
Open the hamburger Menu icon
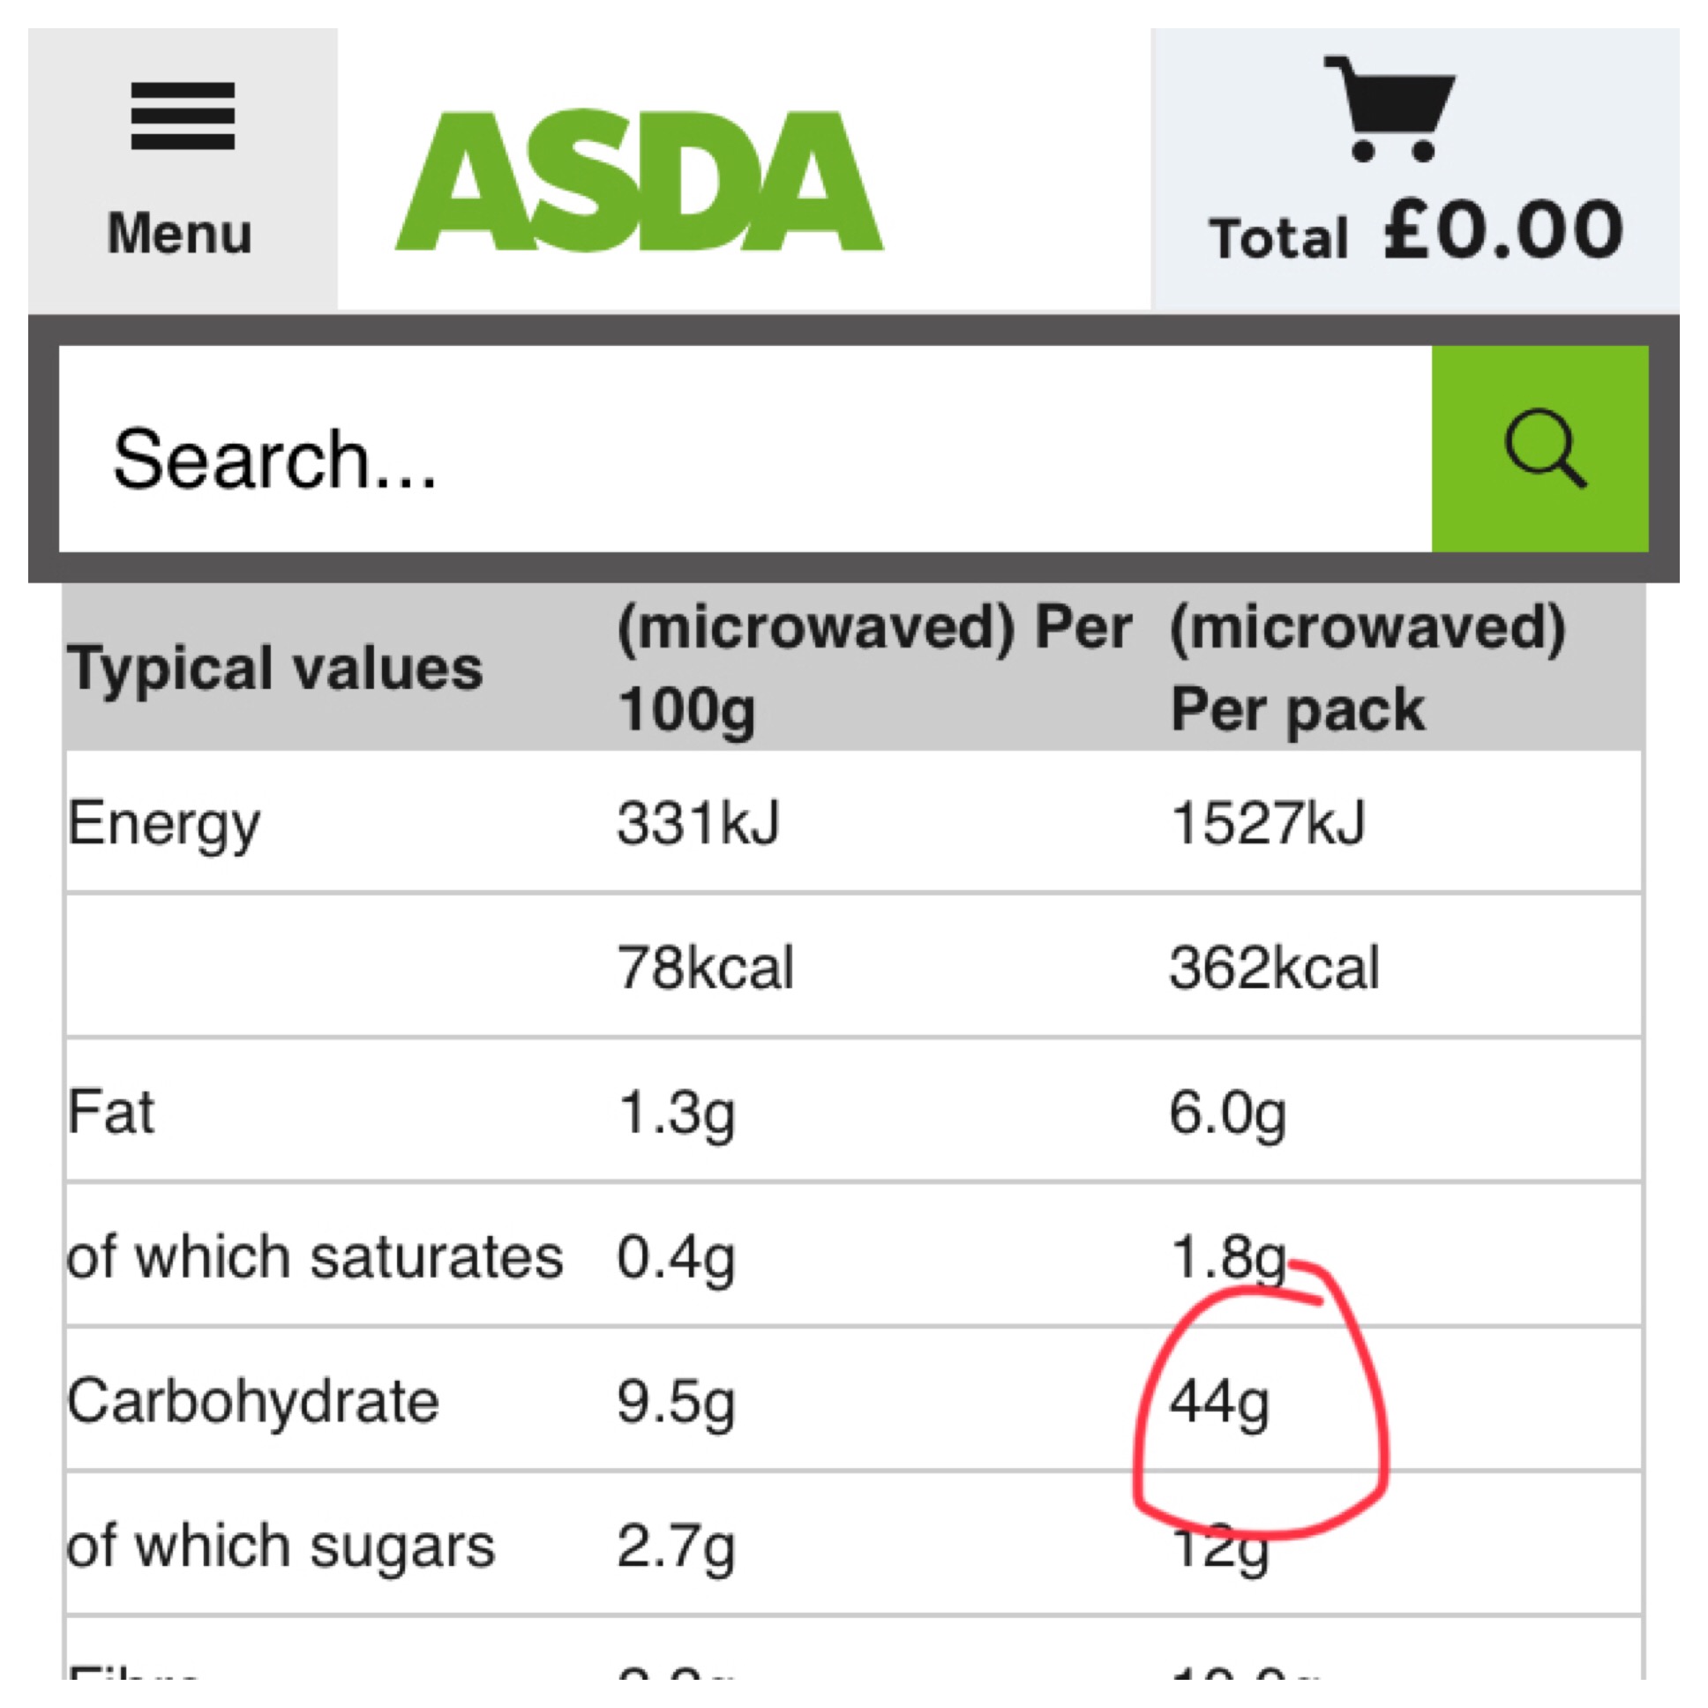click(x=183, y=116)
